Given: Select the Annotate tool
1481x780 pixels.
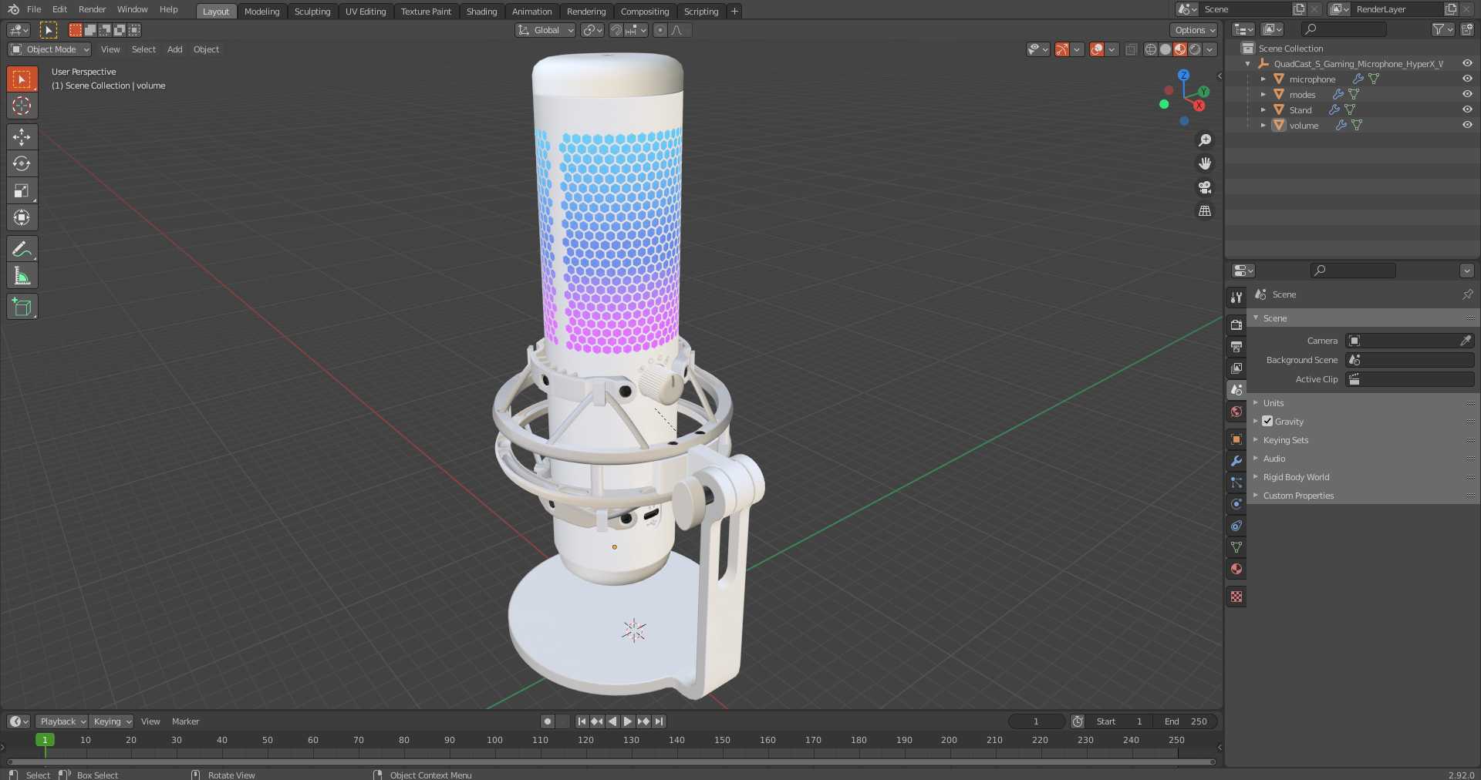Looking at the screenshot, I should point(22,249).
